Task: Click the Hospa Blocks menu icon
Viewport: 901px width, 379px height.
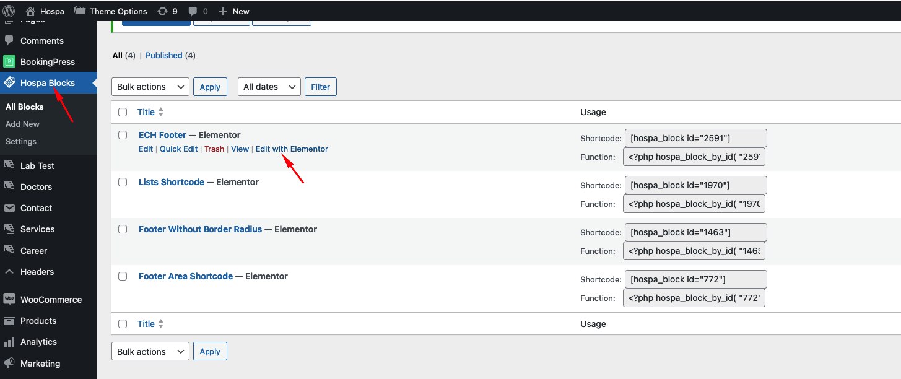Action: [x=9, y=82]
